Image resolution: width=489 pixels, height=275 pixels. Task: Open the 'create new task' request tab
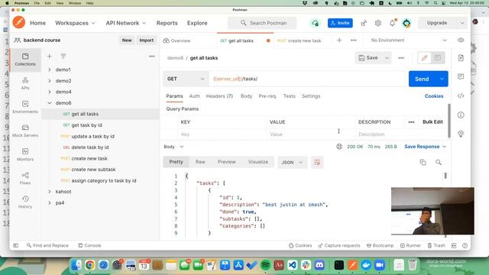299,40
